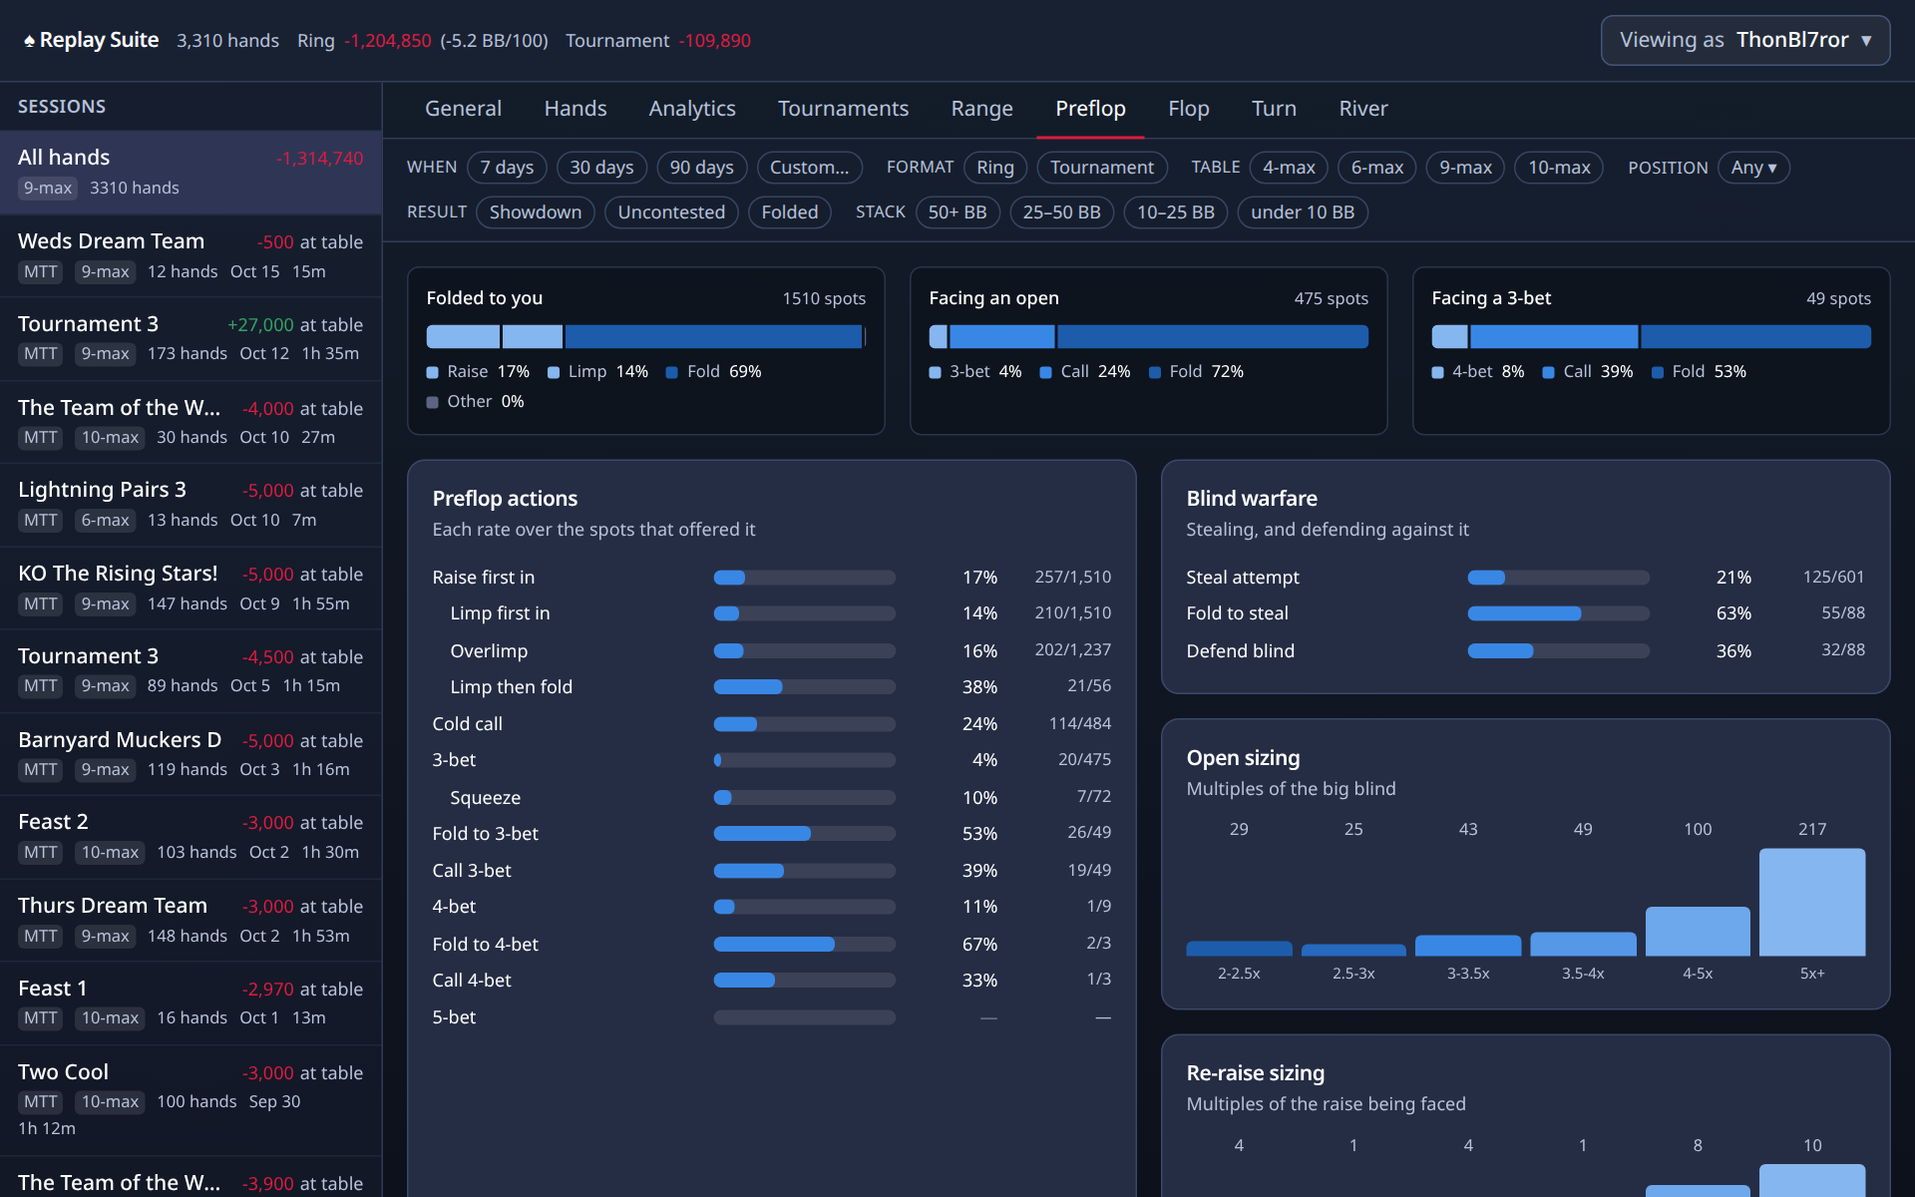The width and height of the screenshot is (1915, 1197).
Task: Toggle the Uncontested result filter
Action: click(671, 212)
